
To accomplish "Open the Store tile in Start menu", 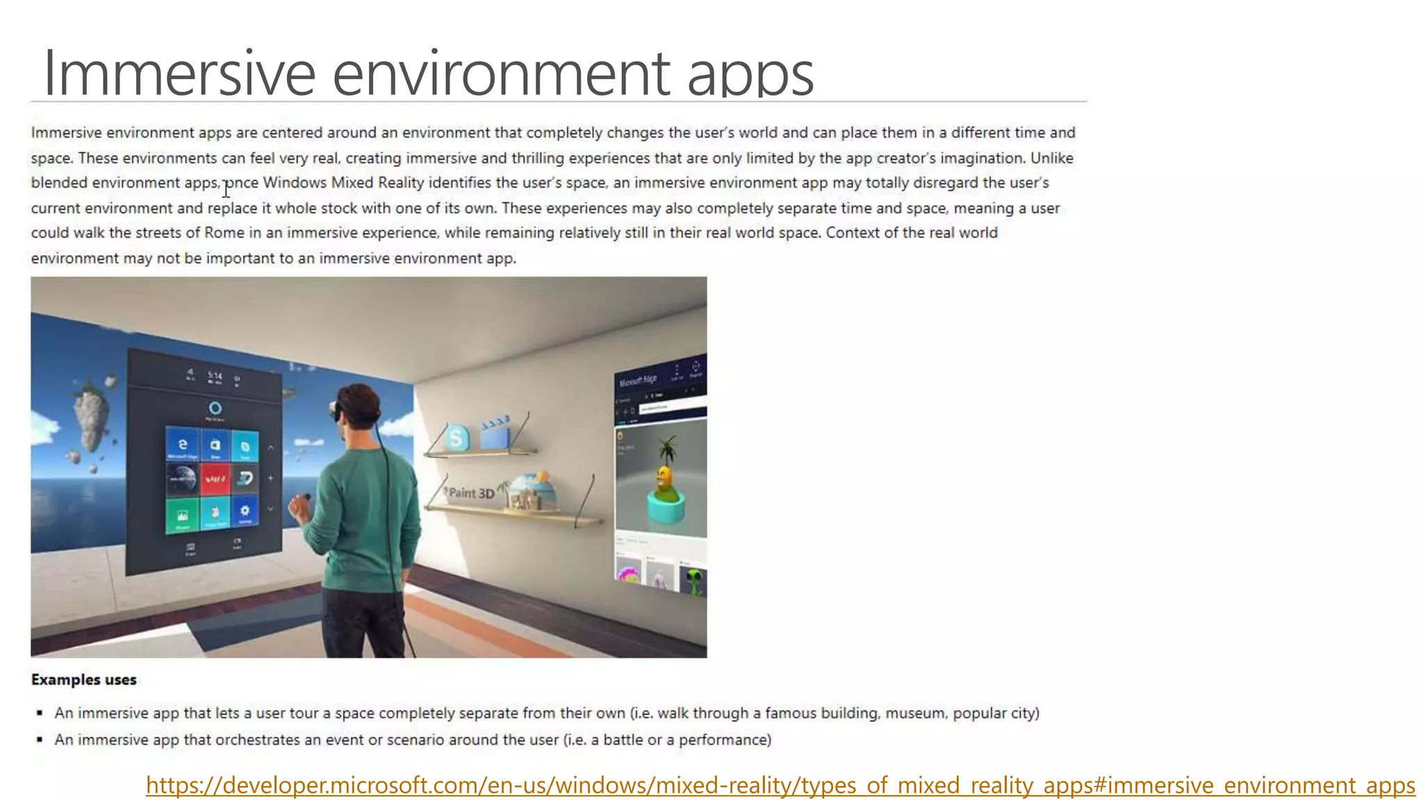I will (215, 445).
